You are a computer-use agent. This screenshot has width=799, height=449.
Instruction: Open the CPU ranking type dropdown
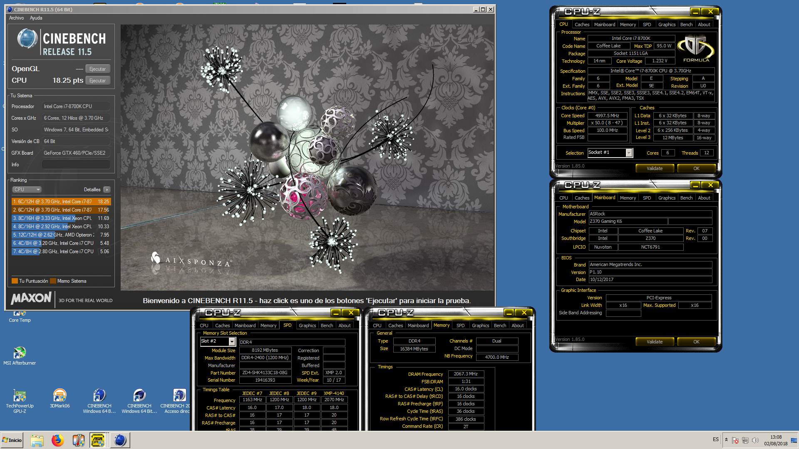pyautogui.click(x=27, y=190)
